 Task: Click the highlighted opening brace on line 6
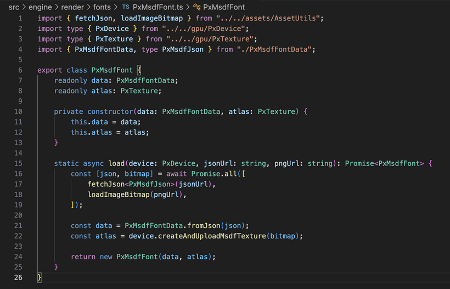(139, 70)
